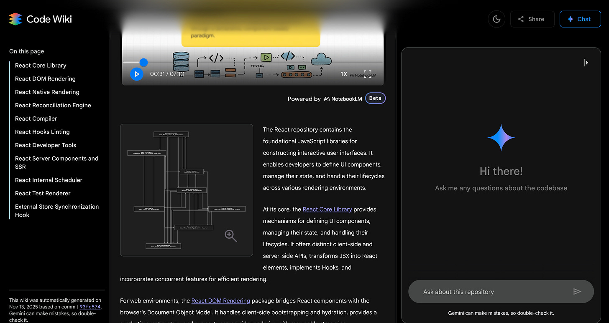Zoom into the architecture diagram magnifier
Screen dimensions: 609x323
click(230, 236)
